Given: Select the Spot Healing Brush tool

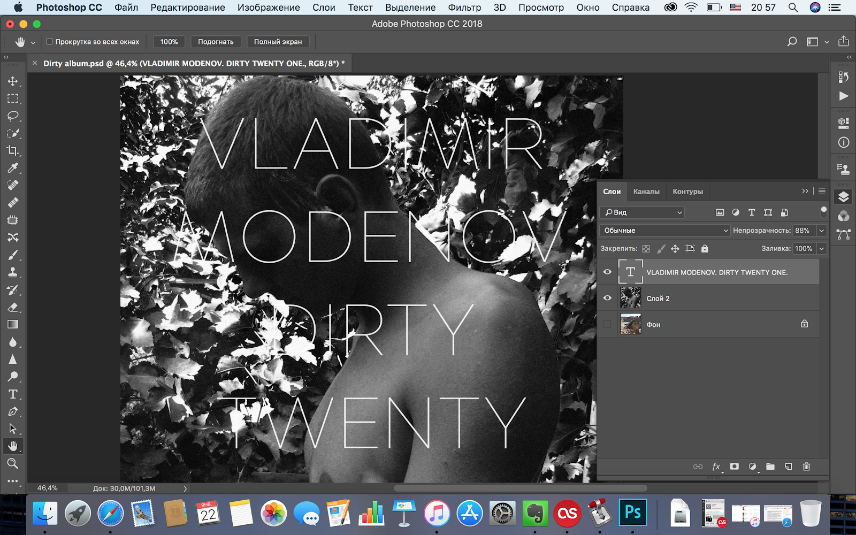Looking at the screenshot, I should point(13,185).
